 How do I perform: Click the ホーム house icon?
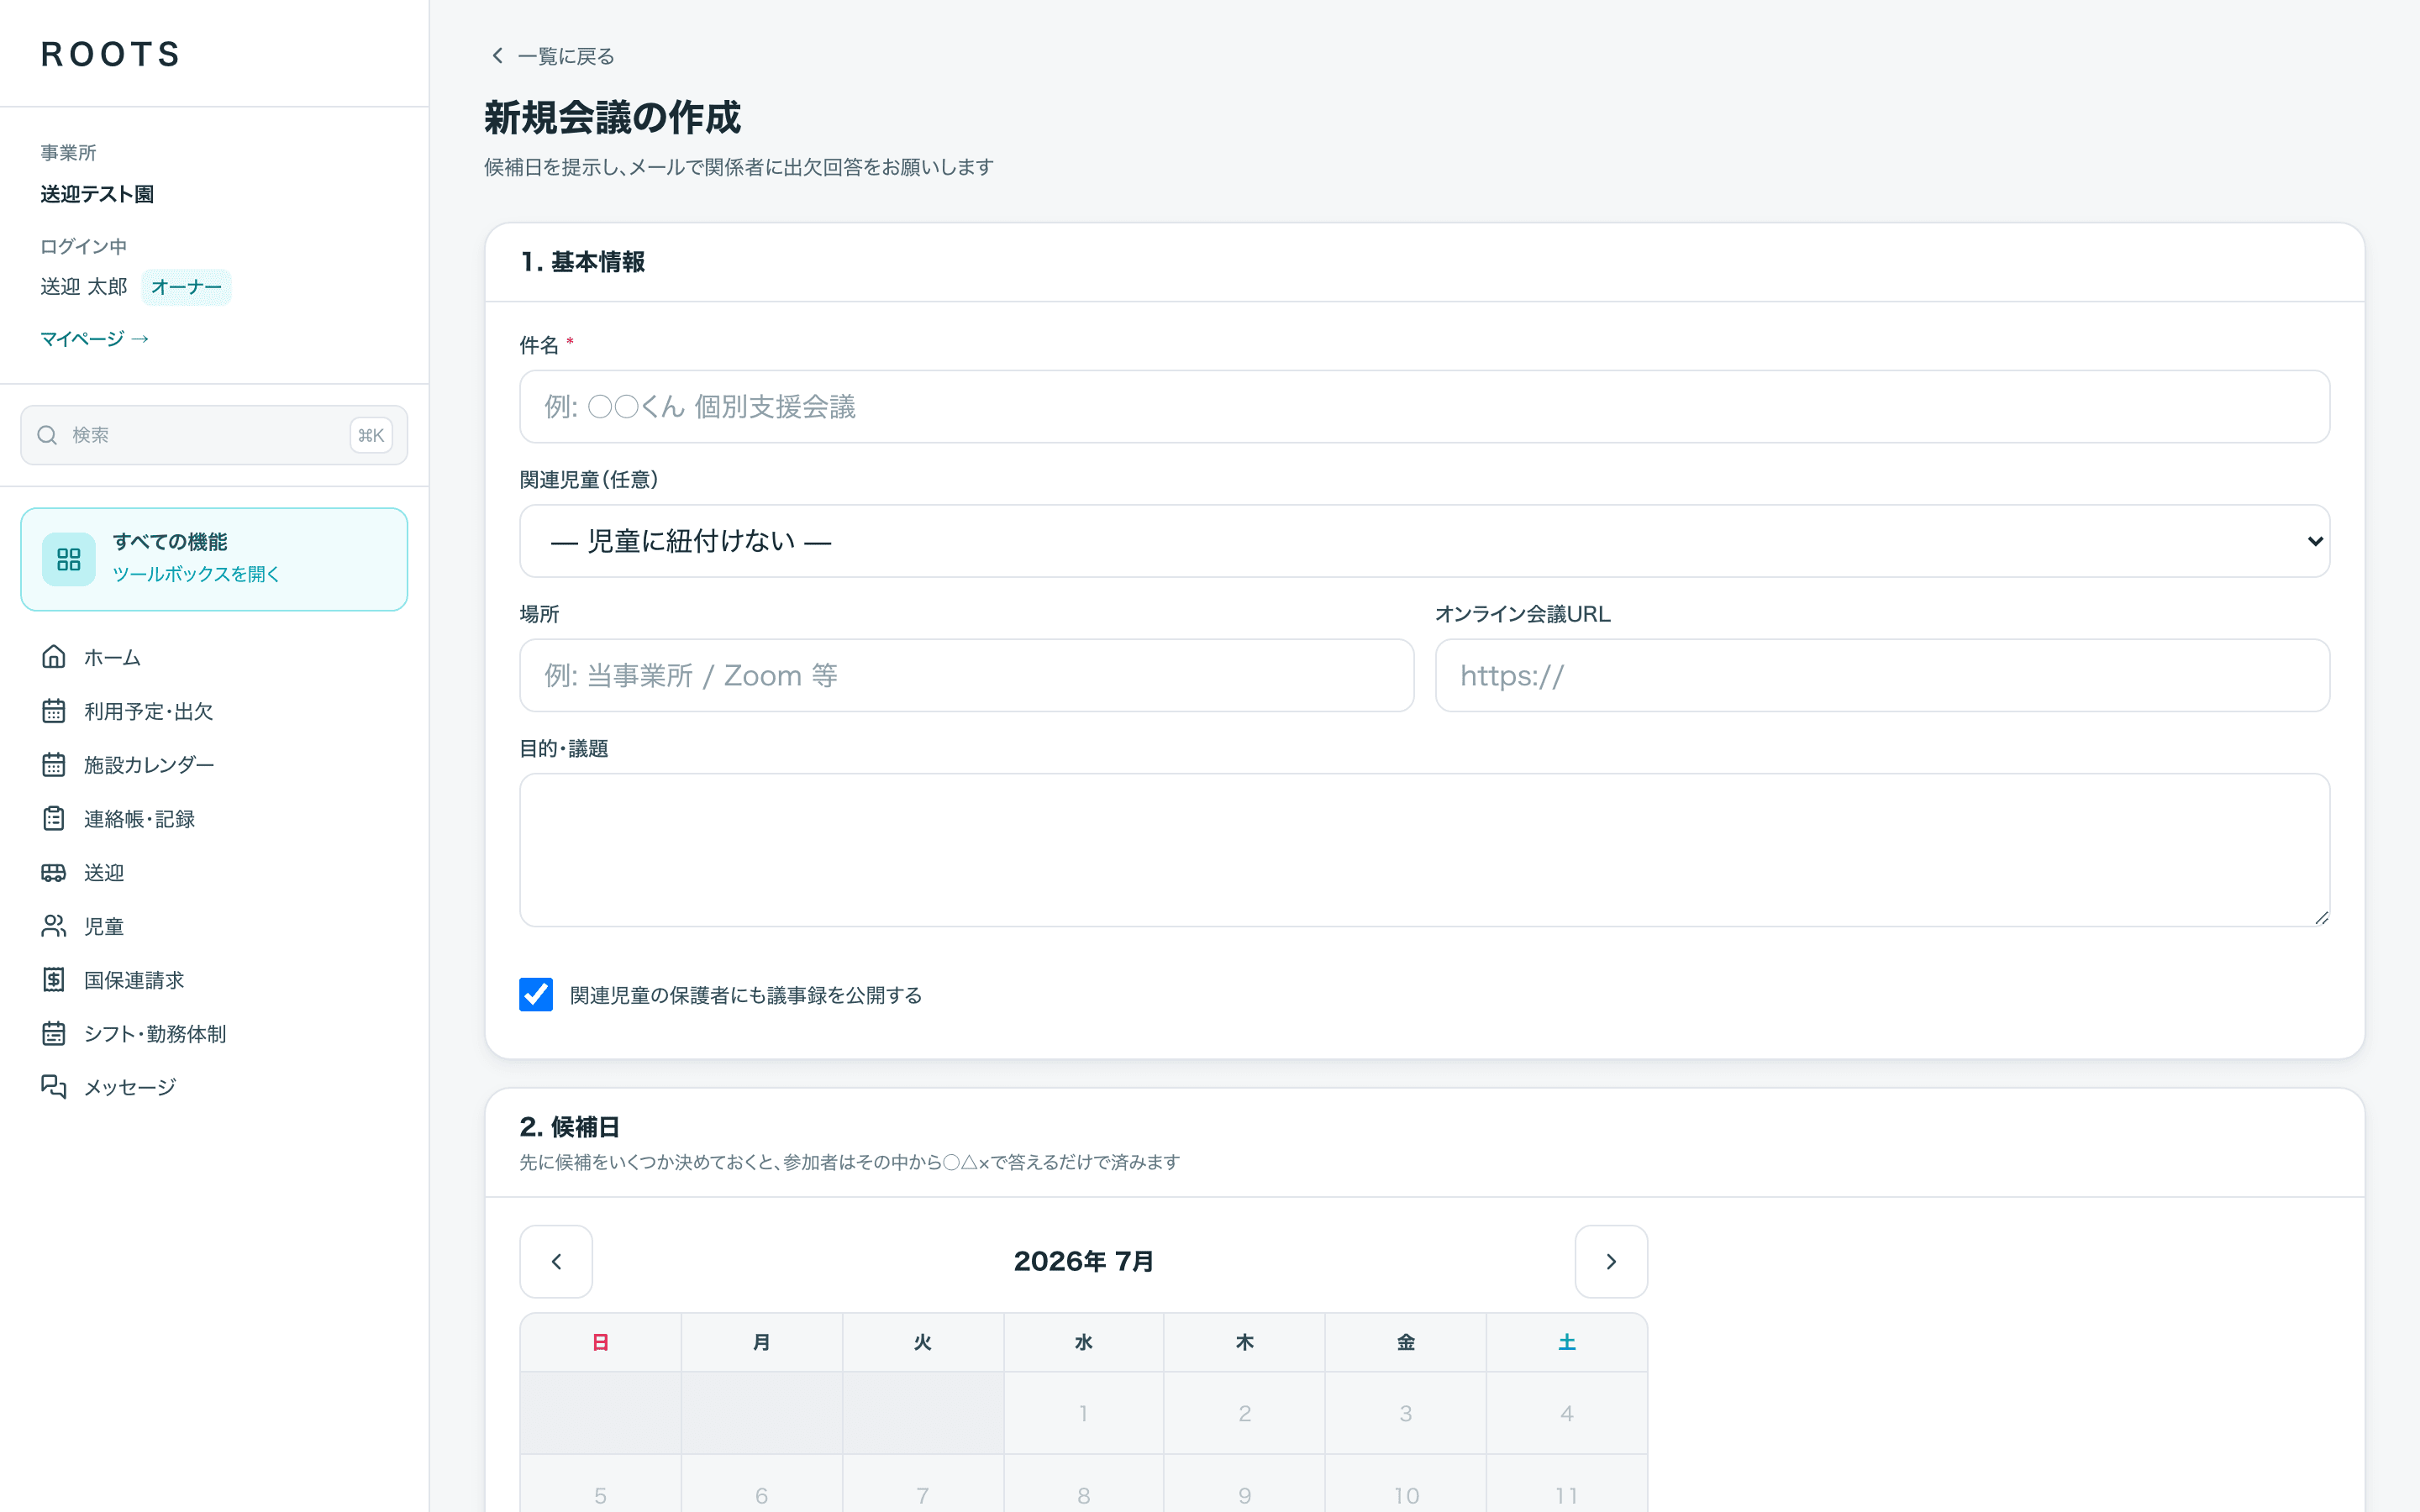coord(54,657)
